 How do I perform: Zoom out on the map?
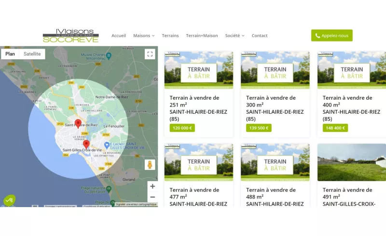[x=152, y=197]
